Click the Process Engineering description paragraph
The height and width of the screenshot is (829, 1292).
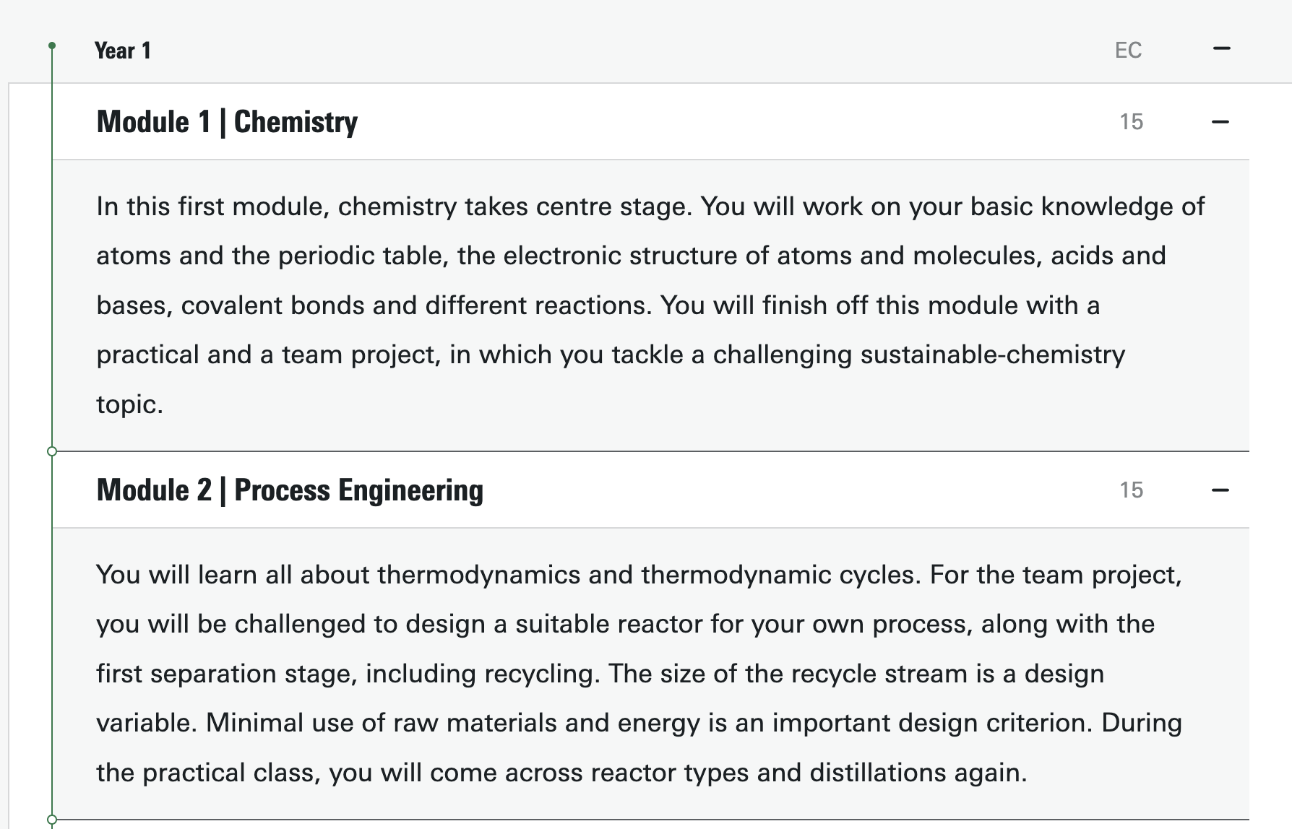click(639, 674)
